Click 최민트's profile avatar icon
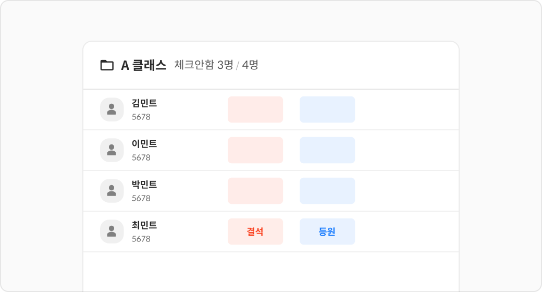The image size is (542, 292). tap(112, 232)
